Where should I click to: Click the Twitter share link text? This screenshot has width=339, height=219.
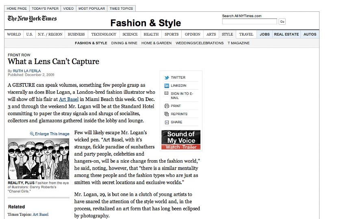pos(178,77)
